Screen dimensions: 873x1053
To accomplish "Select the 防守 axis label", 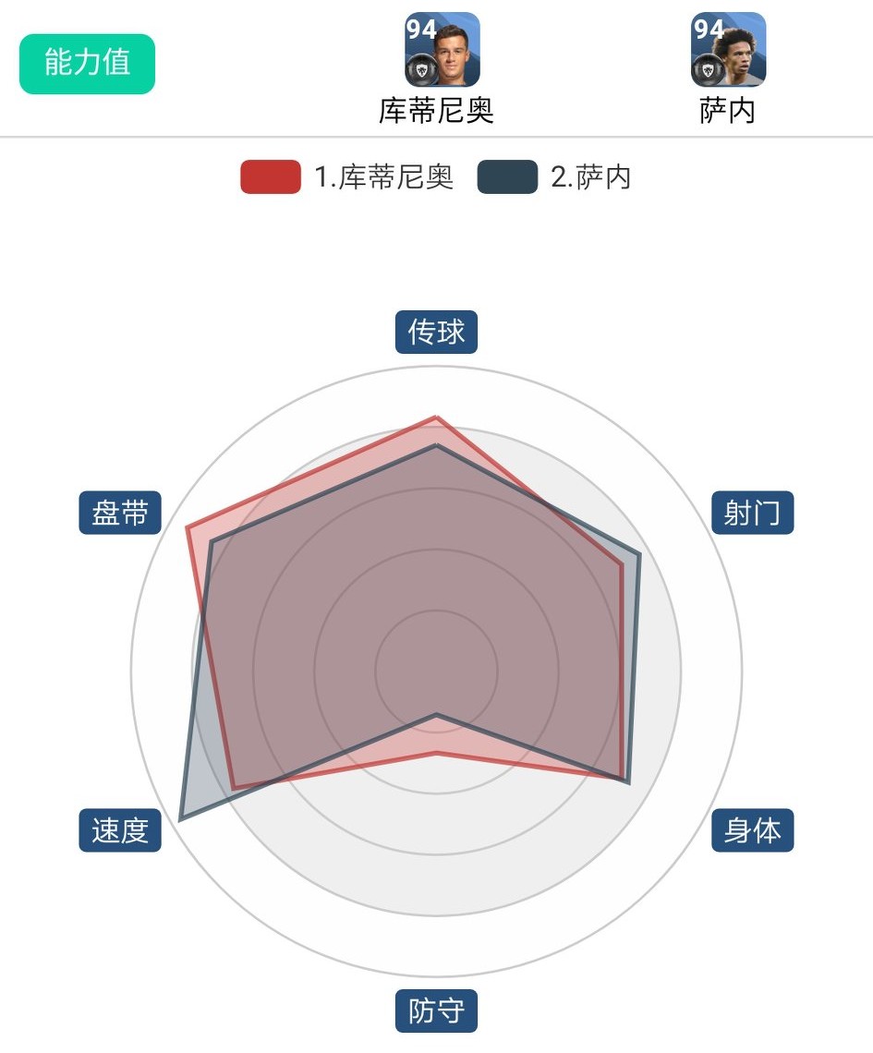I will click(x=436, y=1011).
